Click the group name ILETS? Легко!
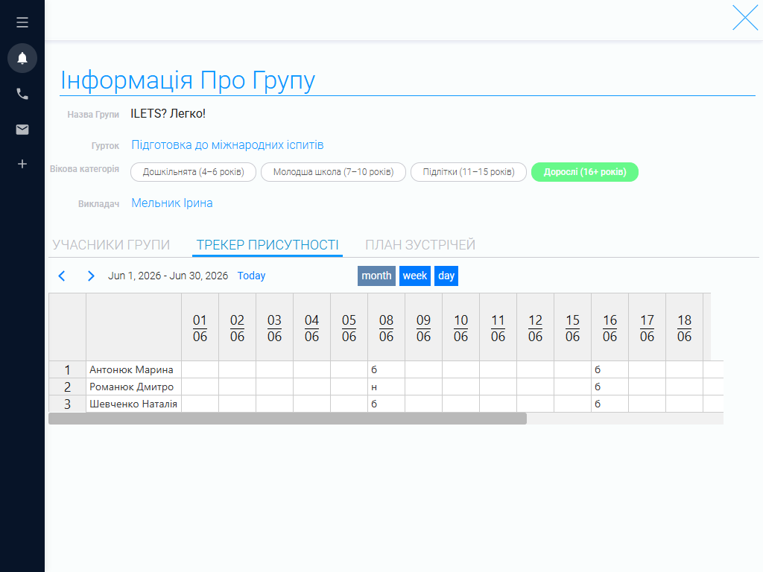 point(168,114)
